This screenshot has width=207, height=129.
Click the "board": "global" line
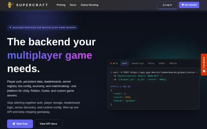[124, 101]
